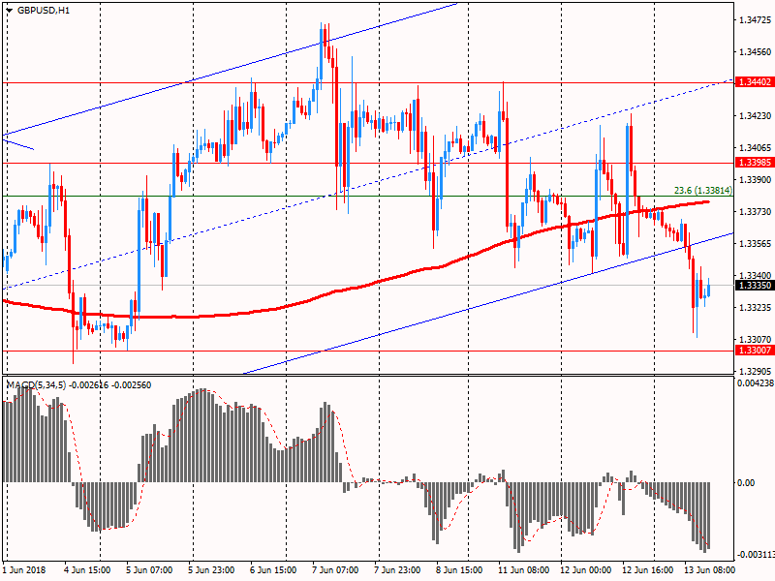Click the 8 Jun 15:00 time label
Image resolution: width=775 pixels, height=581 pixels.
(x=459, y=570)
